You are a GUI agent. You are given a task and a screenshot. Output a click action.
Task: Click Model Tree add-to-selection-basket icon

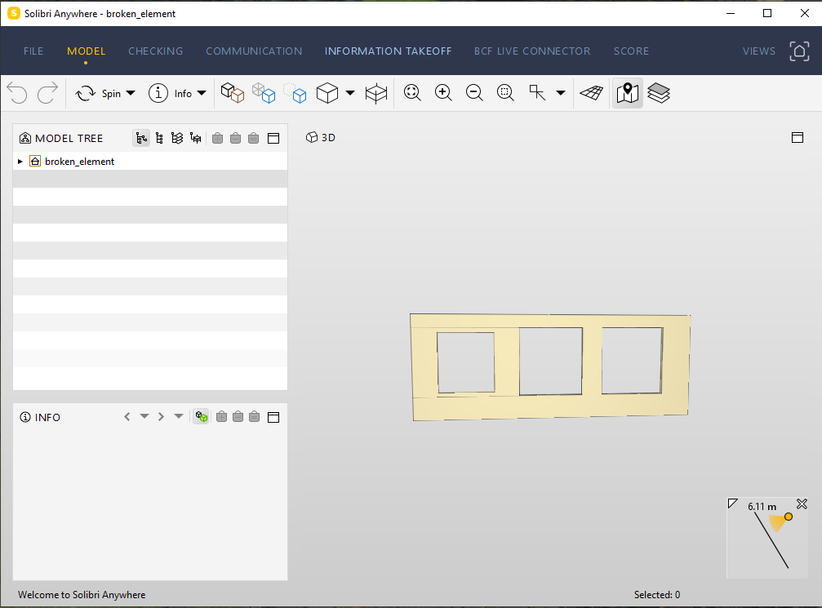pyautogui.click(x=218, y=139)
